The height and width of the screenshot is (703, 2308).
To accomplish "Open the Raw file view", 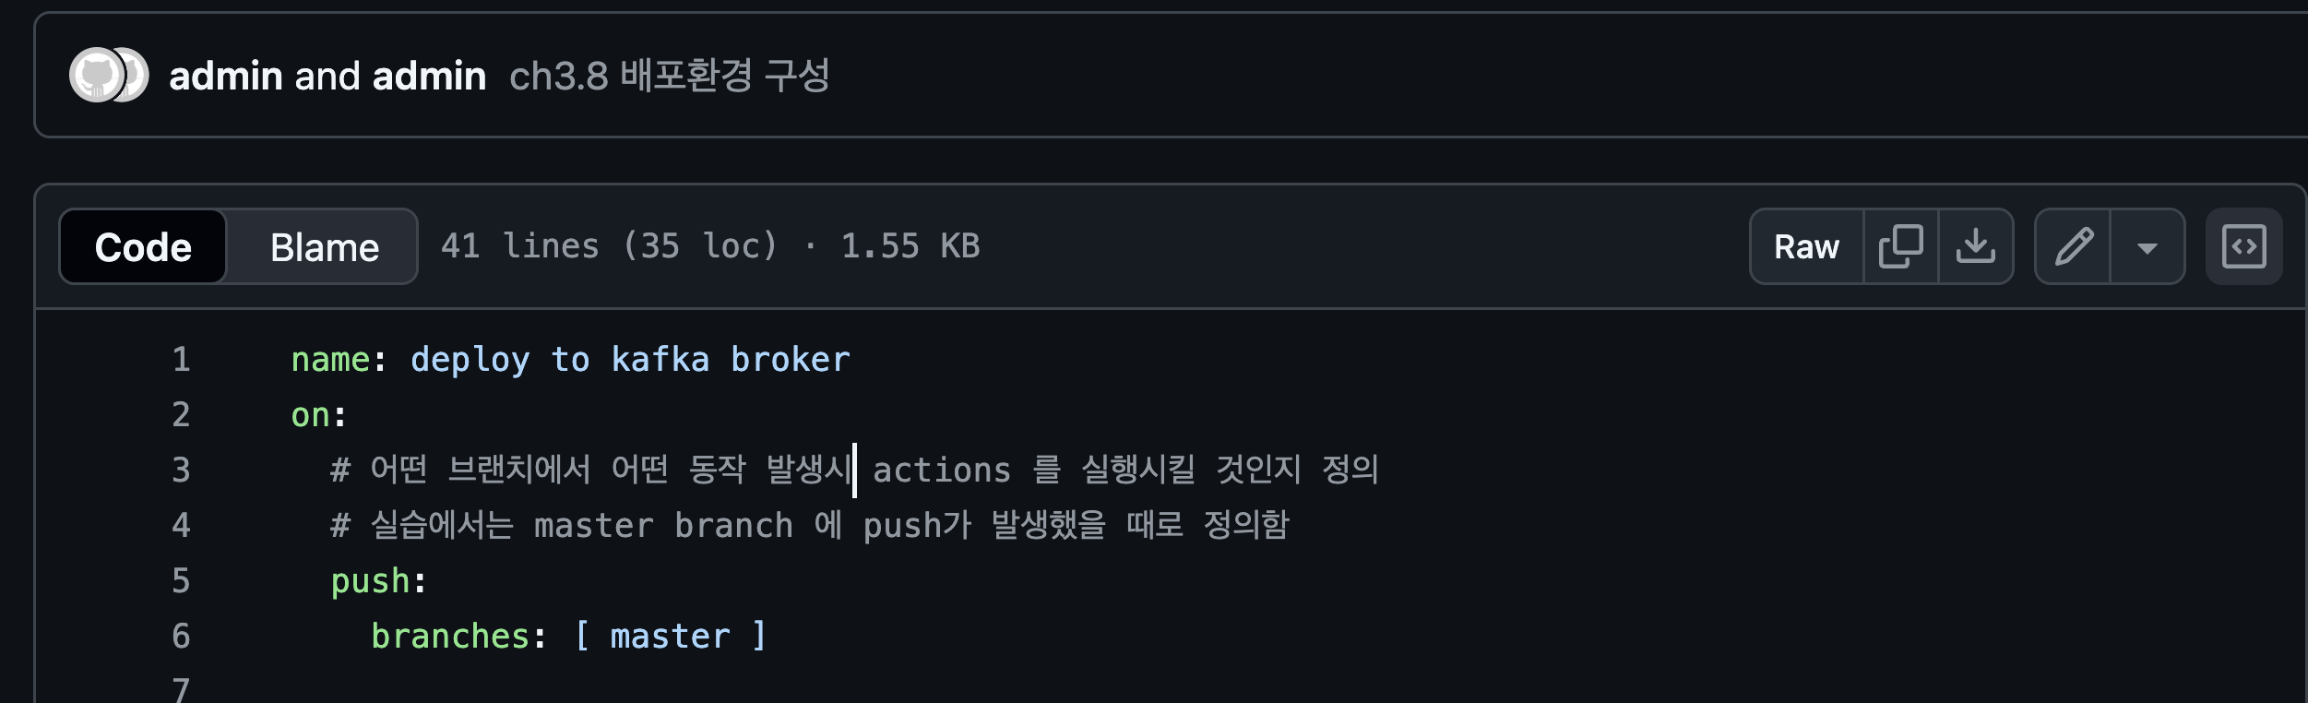I will point(1806,246).
